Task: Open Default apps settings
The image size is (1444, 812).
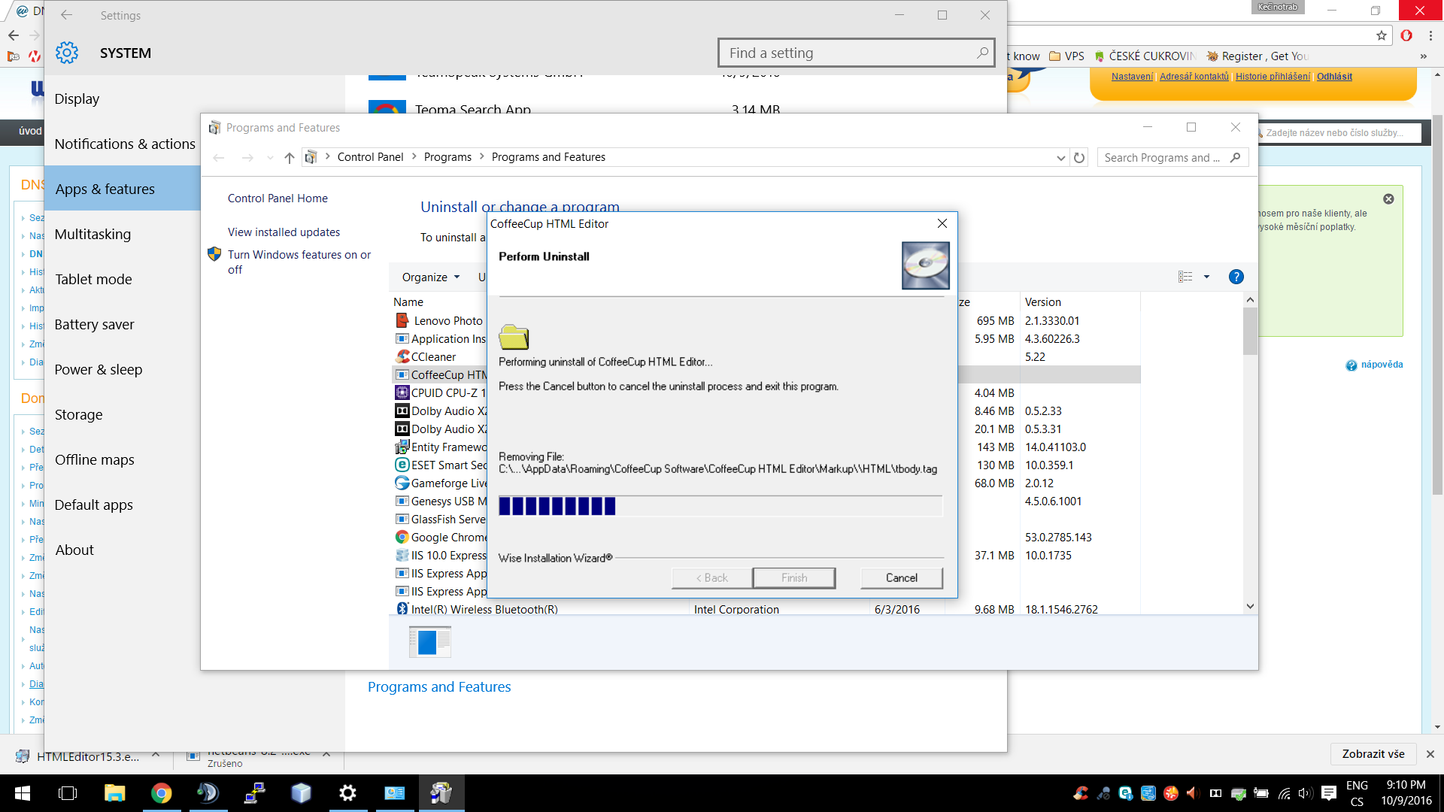Action: 93,505
